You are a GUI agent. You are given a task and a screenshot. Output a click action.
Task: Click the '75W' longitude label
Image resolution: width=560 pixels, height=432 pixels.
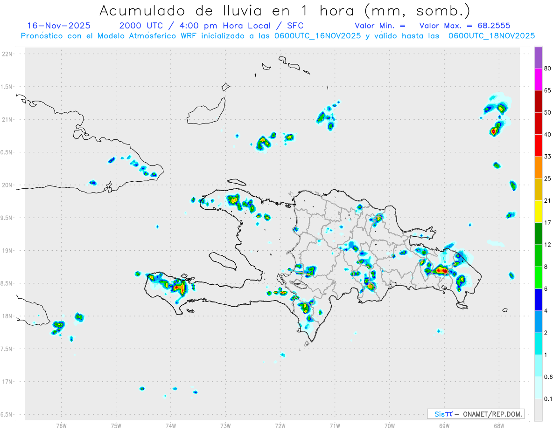coord(116,426)
